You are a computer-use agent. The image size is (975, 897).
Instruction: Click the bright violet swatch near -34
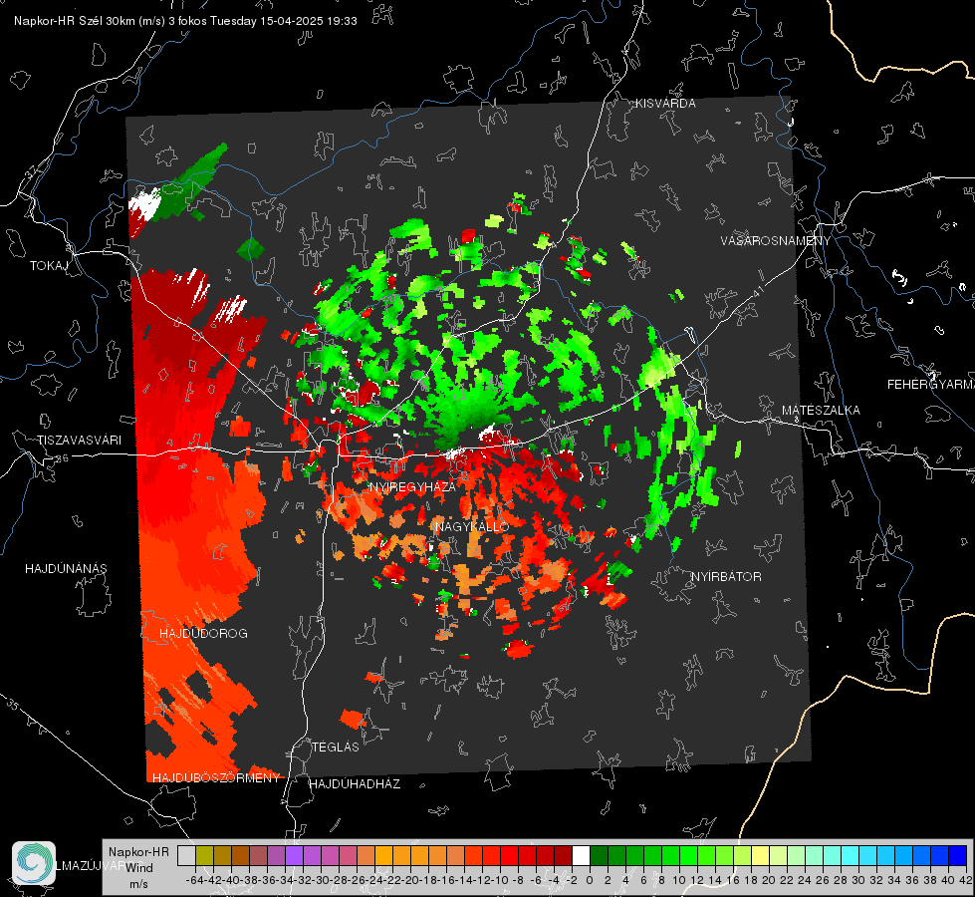point(294,855)
